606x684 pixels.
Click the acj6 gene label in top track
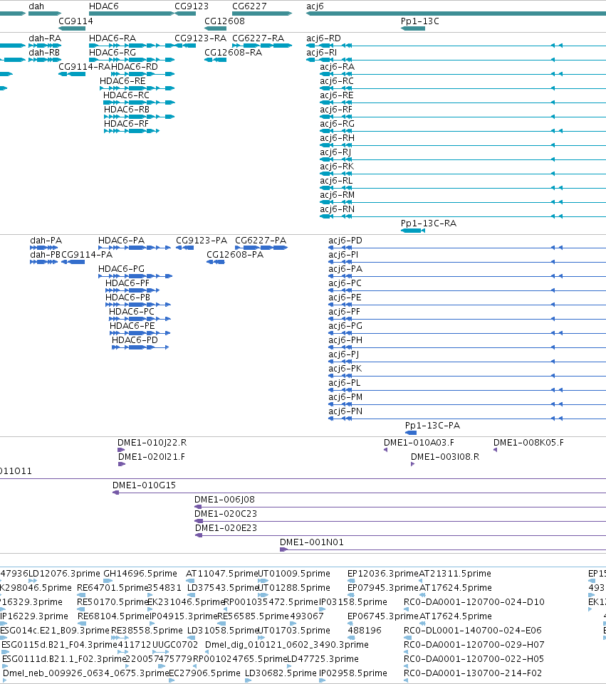tap(315, 6)
